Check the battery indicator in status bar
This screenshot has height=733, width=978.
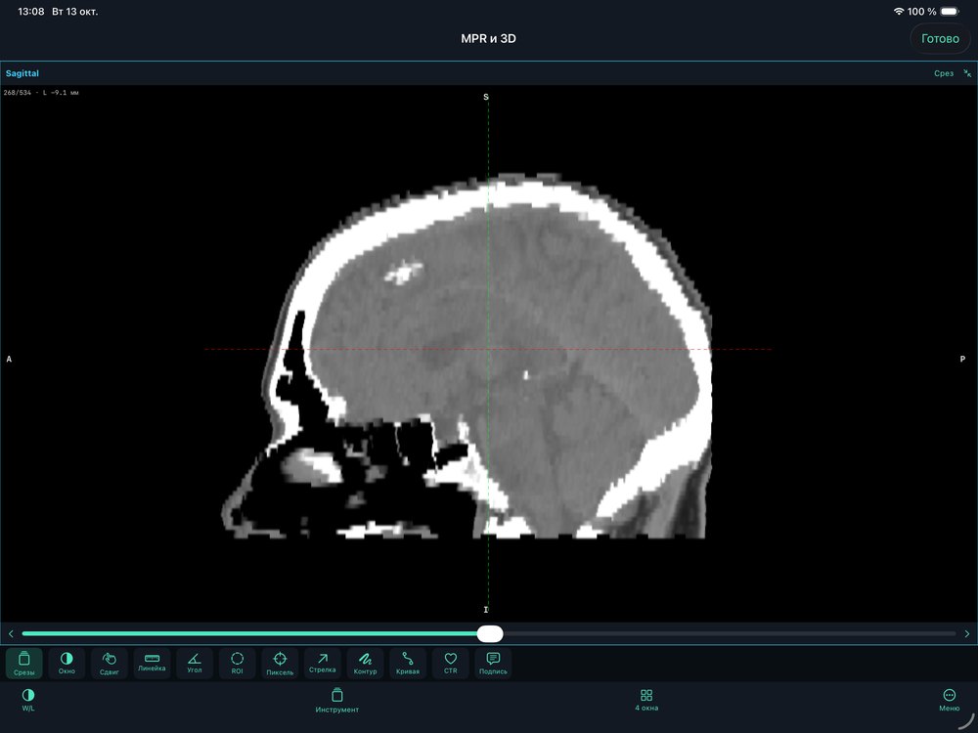pos(950,11)
